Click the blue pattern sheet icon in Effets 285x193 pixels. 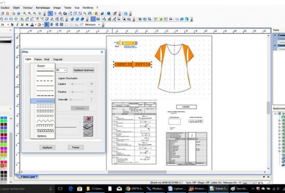[x=88, y=126]
